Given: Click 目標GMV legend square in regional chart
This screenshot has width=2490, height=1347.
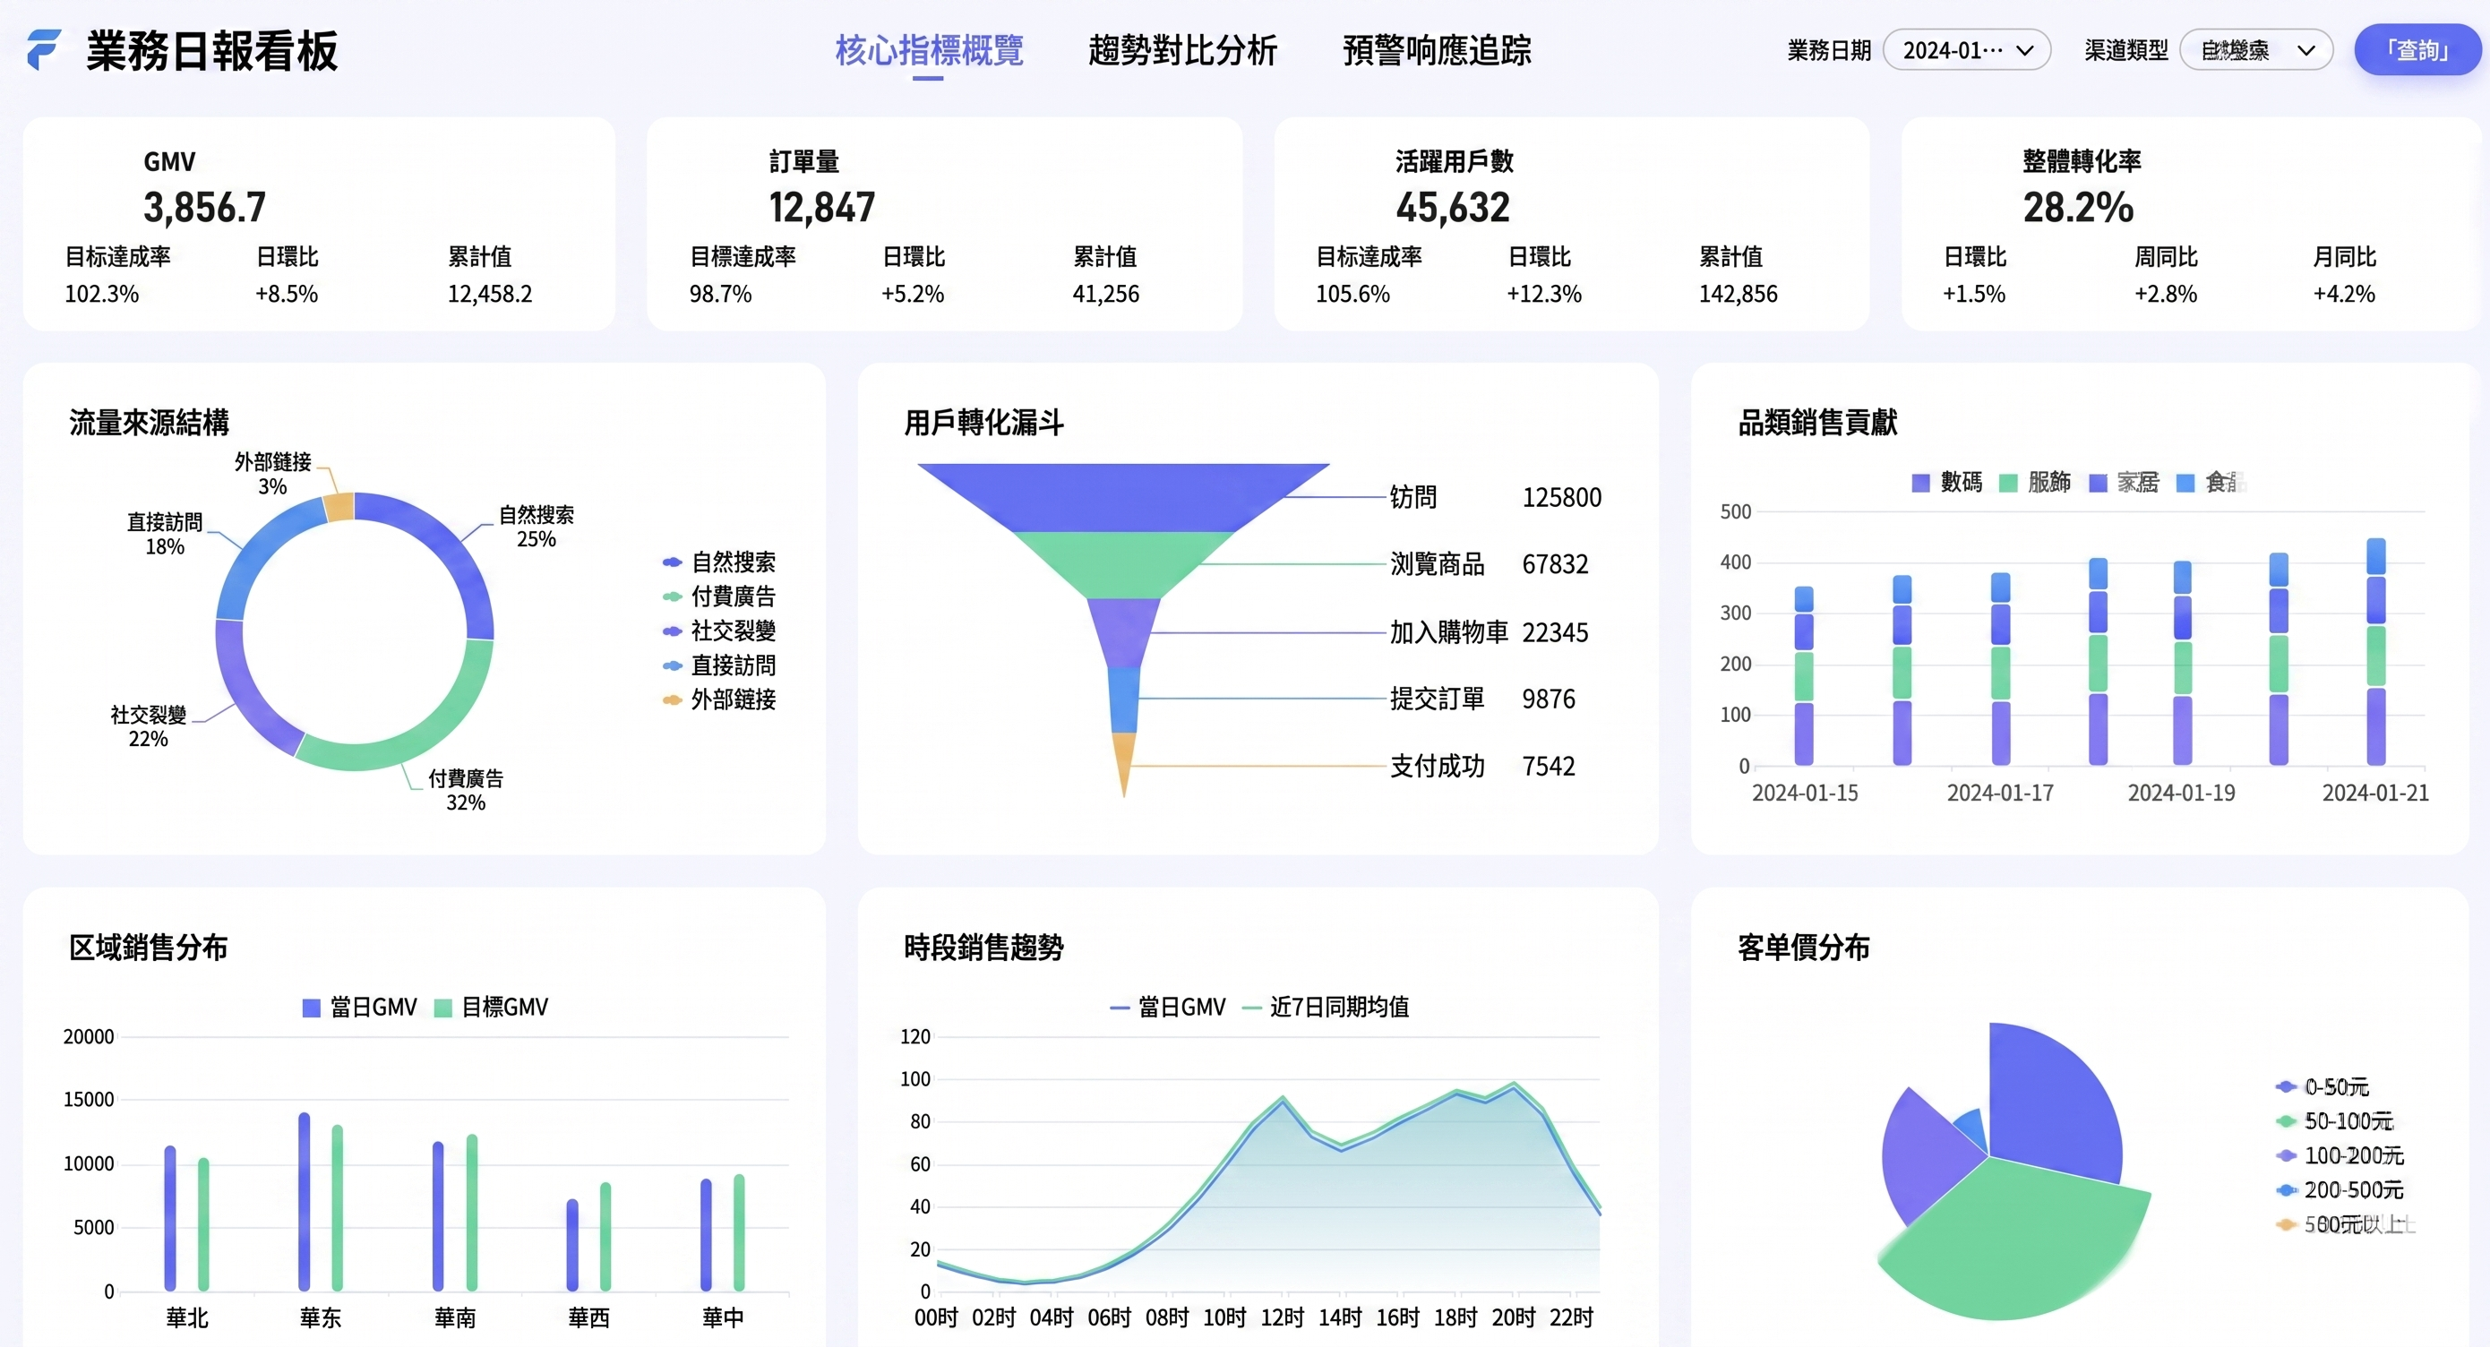Looking at the screenshot, I should click(x=442, y=1008).
